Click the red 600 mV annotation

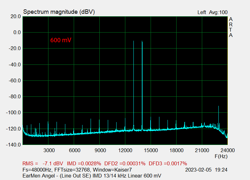61,40
